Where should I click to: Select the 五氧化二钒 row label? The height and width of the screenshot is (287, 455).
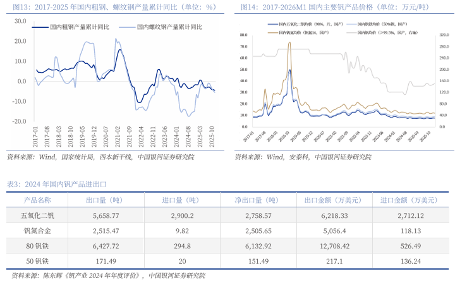coord(37,216)
